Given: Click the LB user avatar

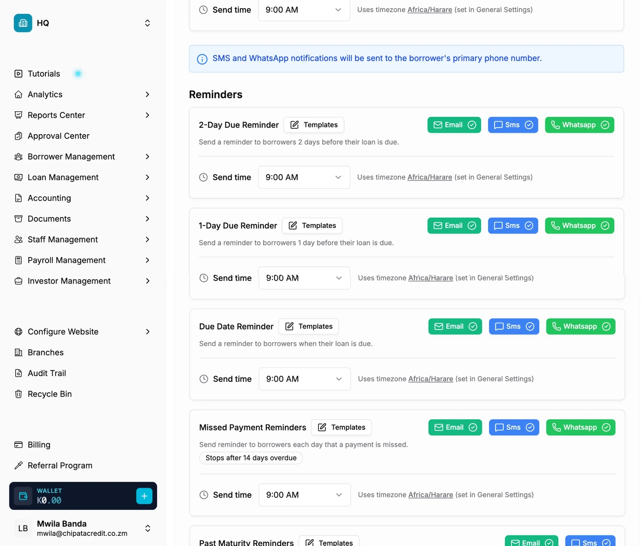Looking at the screenshot, I should point(23,528).
